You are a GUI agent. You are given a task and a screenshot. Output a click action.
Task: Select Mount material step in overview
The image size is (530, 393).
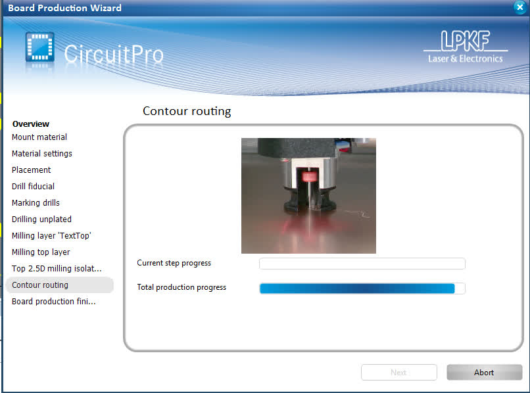(x=39, y=137)
